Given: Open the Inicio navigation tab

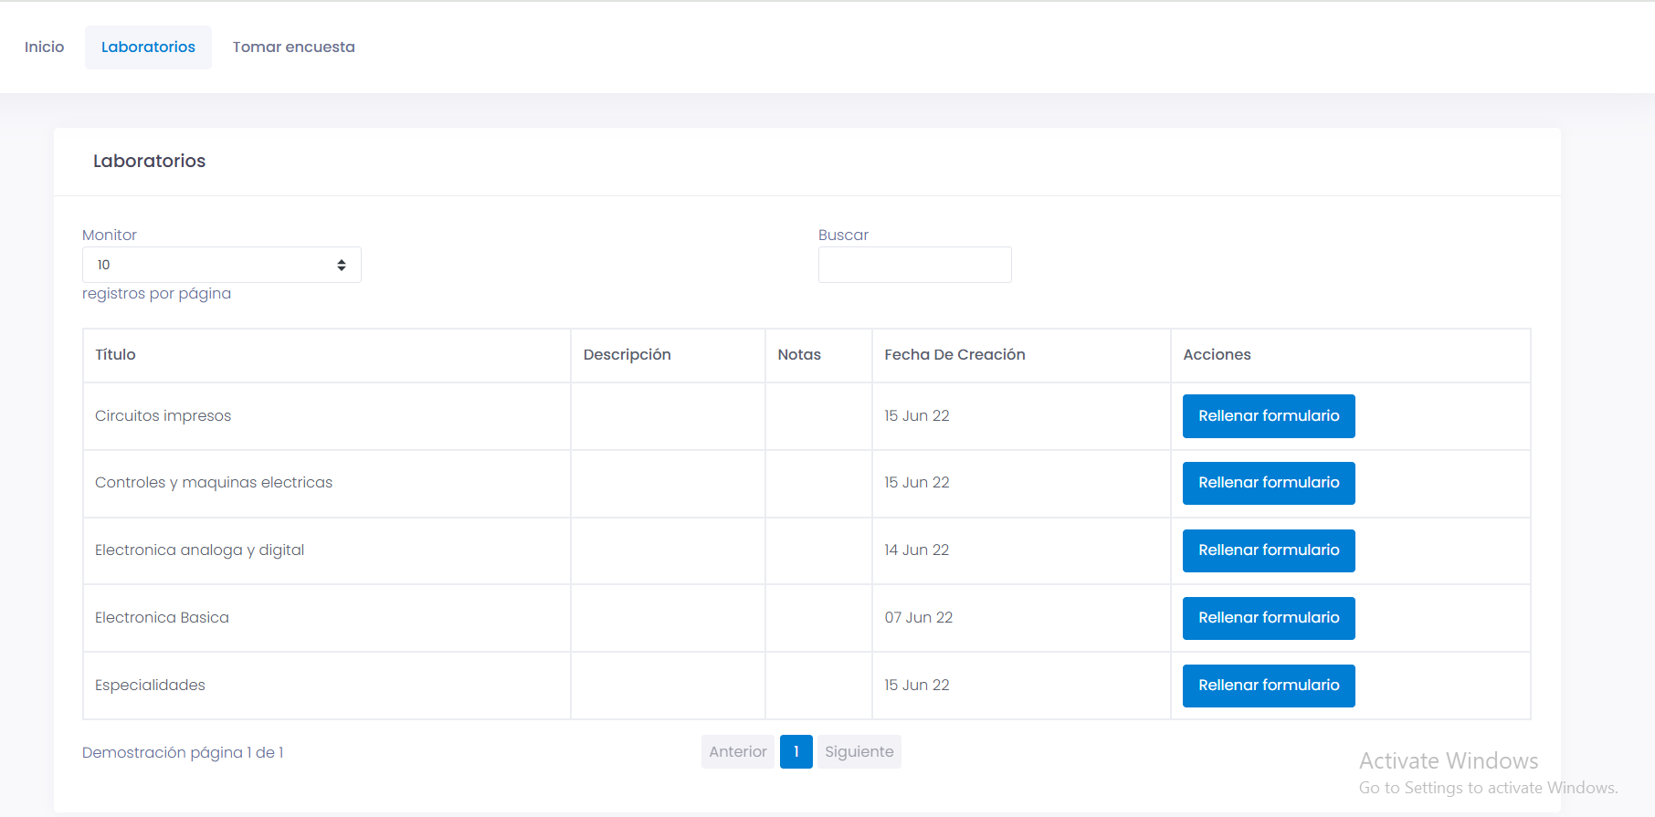Looking at the screenshot, I should click(x=44, y=47).
